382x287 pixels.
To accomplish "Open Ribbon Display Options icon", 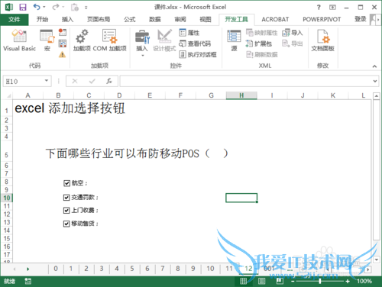I will (332, 8).
